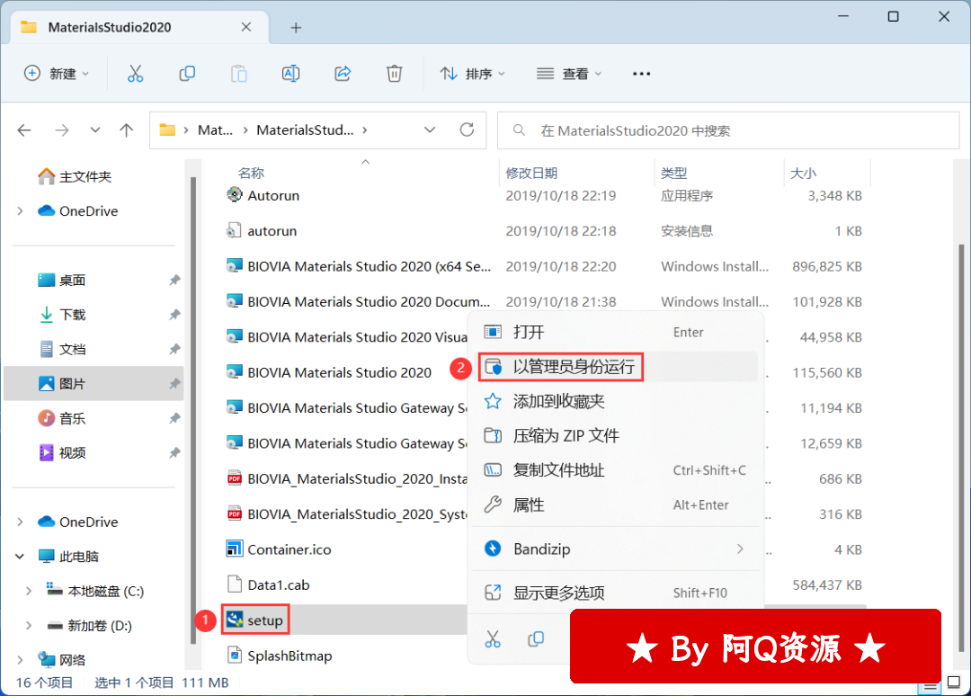Add a new tab with plus button
971x696 pixels.
click(296, 27)
